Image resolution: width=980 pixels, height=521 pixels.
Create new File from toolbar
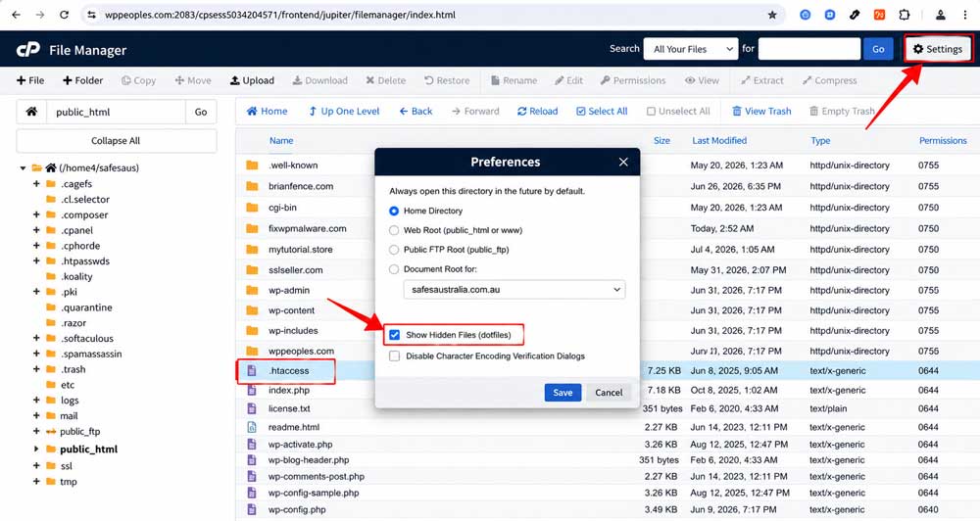coord(30,80)
